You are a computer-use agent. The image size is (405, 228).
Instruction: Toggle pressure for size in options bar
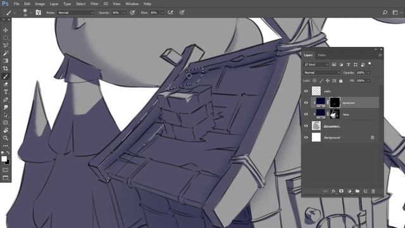tap(182, 13)
